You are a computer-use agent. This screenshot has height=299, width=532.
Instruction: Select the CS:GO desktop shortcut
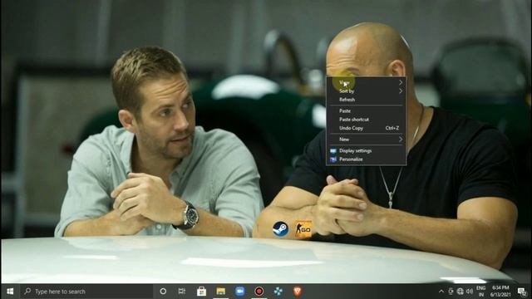303,229
